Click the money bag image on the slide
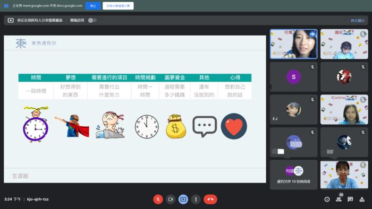 [175, 126]
